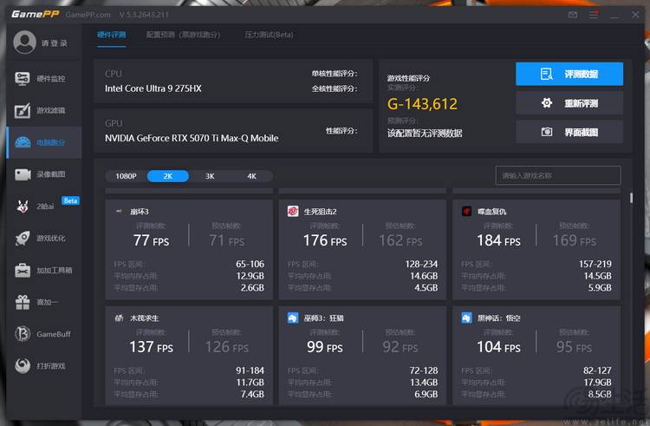The width and height of the screenshot is (650, 426).
Task: Click the 77 FPS value for 崩坏3
Action: click(151, 240)
